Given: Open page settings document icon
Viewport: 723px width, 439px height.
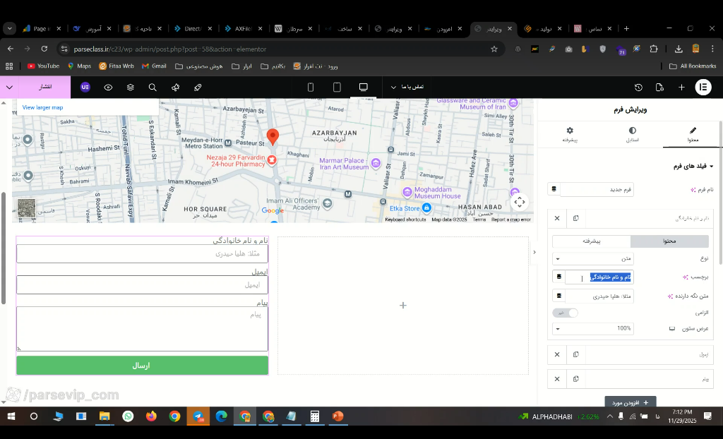Looking at the screenshot, I should [x=659, y=87].
